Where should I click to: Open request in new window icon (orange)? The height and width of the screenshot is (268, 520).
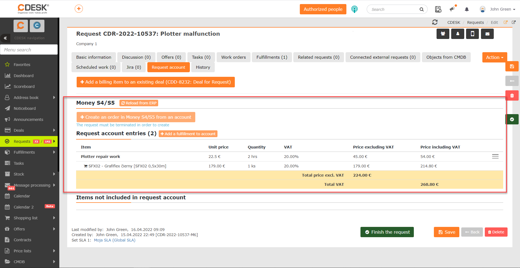pyautogui.click(x=505, y=22)
